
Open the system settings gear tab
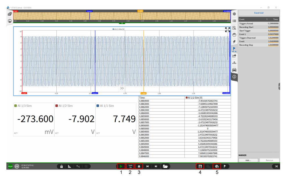[x=234, y=14]
